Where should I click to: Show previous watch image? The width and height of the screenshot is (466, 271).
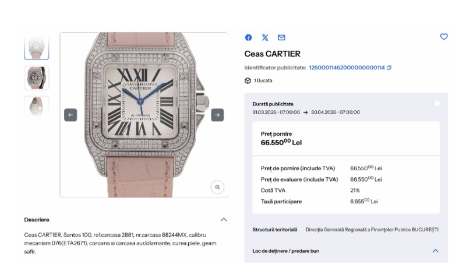70,115
